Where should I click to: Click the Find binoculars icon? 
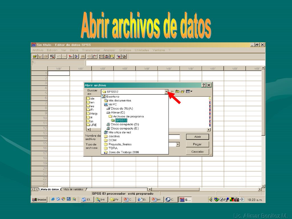[x=83, y=56]
